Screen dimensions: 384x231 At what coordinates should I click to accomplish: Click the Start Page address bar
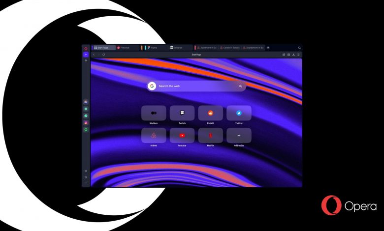196,55
